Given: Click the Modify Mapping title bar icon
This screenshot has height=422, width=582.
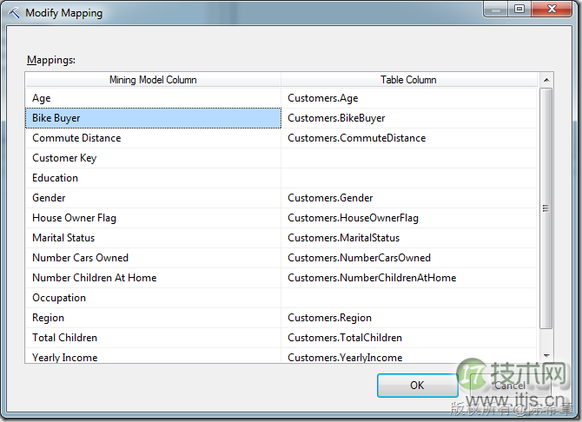Looking at the screenshot, I should click(x=13, y=13).
